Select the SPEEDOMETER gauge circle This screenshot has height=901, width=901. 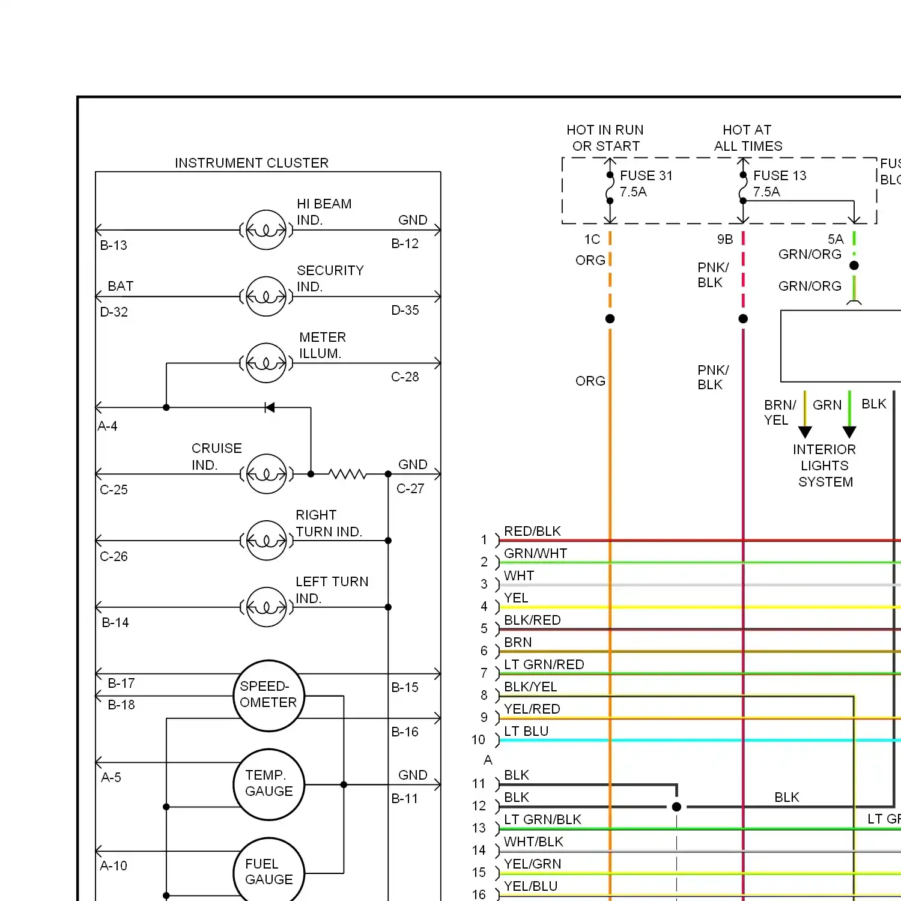pyautogui.click(x=269, y=696)
